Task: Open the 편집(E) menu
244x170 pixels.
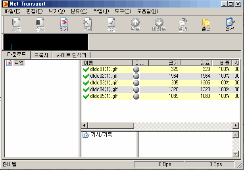Action: point(35,11)
